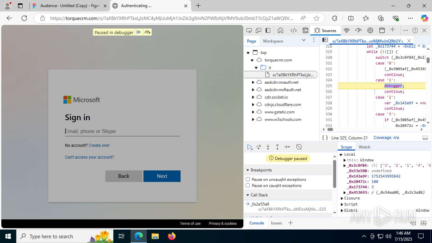
Task: Enable Pause on uncaught exceptions
Action: tap(248, 179)
